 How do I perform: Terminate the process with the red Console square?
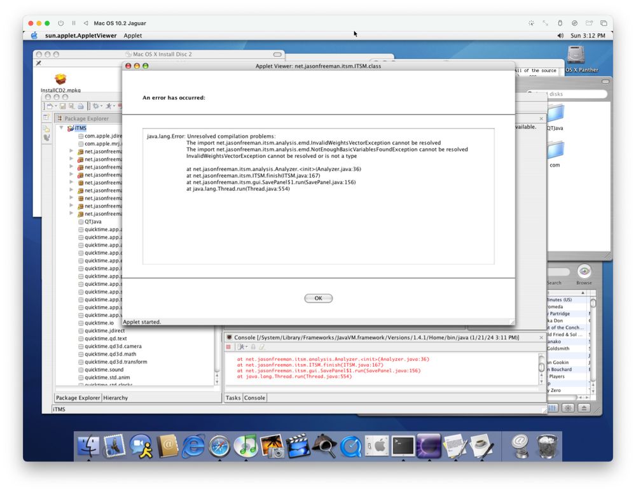click(x=228, y=347)
